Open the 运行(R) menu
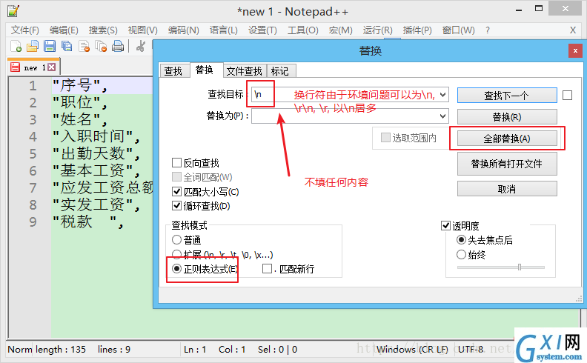587x363 pixels. (x=377, y=30)
